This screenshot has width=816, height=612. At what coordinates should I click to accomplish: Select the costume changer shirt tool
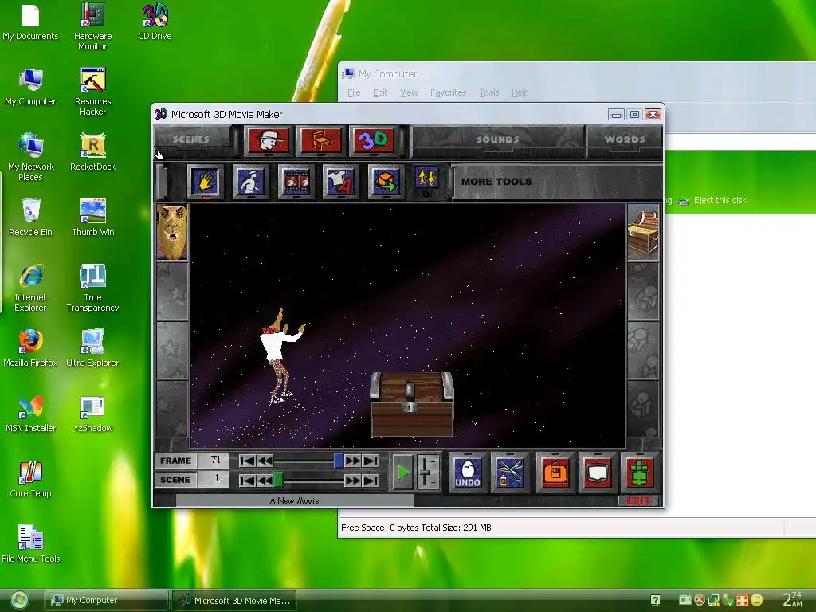coord(341,181)
